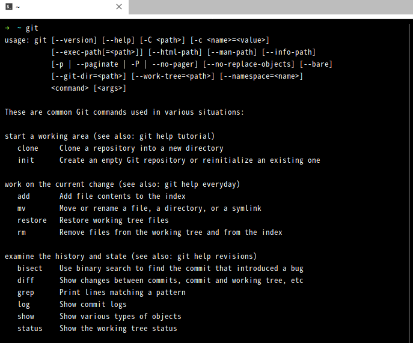Click the 'These are common Git commands' line
Viewport: 413px width, 343px height.
pyautogui.click(x=124, y=112)
